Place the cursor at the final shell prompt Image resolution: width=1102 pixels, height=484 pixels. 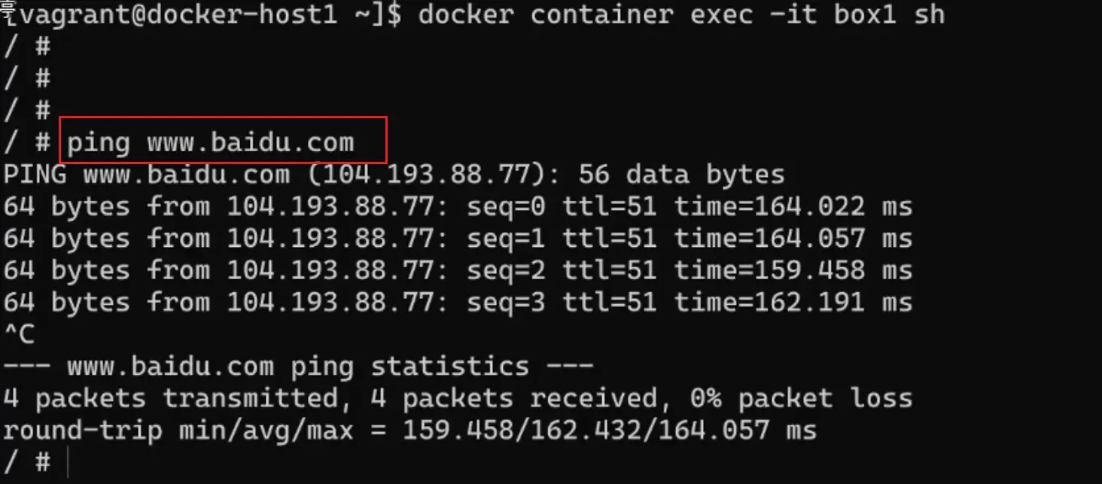pyautogui.click(x=68, y=462)
